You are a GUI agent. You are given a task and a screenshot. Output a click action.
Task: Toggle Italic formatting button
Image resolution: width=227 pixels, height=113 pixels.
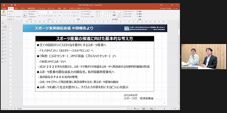(x=42, y=16)
